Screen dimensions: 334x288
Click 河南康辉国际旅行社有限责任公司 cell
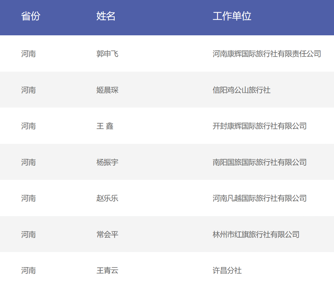click(x=267, y=54)
